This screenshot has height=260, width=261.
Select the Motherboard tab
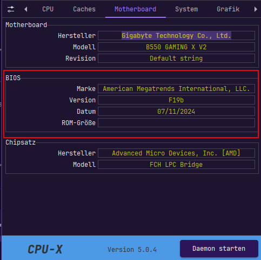tap(136, 9)
